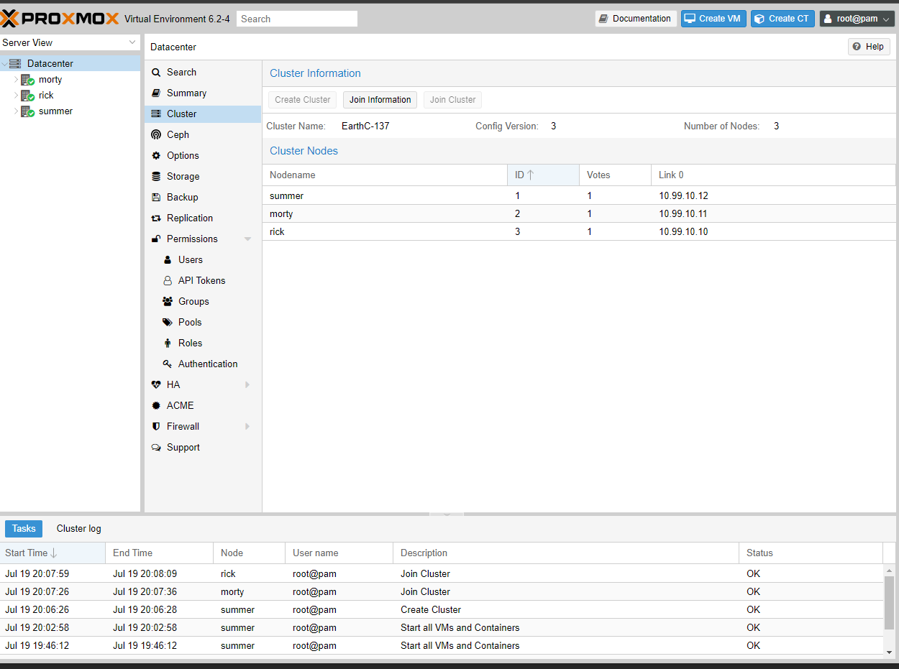Open Support via chat bubble icon
This screenshot has width=899, height=669.
[x=156, y=447]
